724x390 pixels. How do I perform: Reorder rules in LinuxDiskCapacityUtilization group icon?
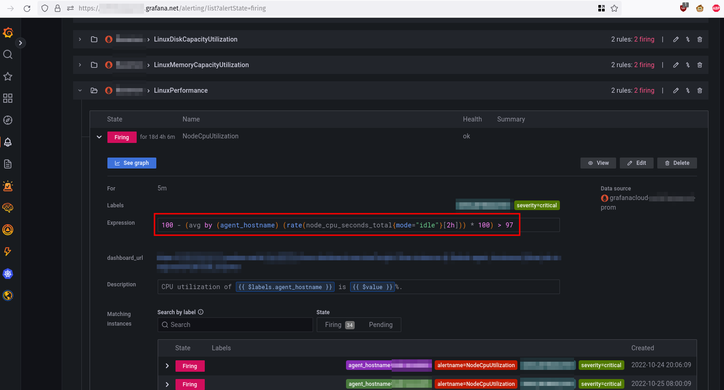pos(688,39)
